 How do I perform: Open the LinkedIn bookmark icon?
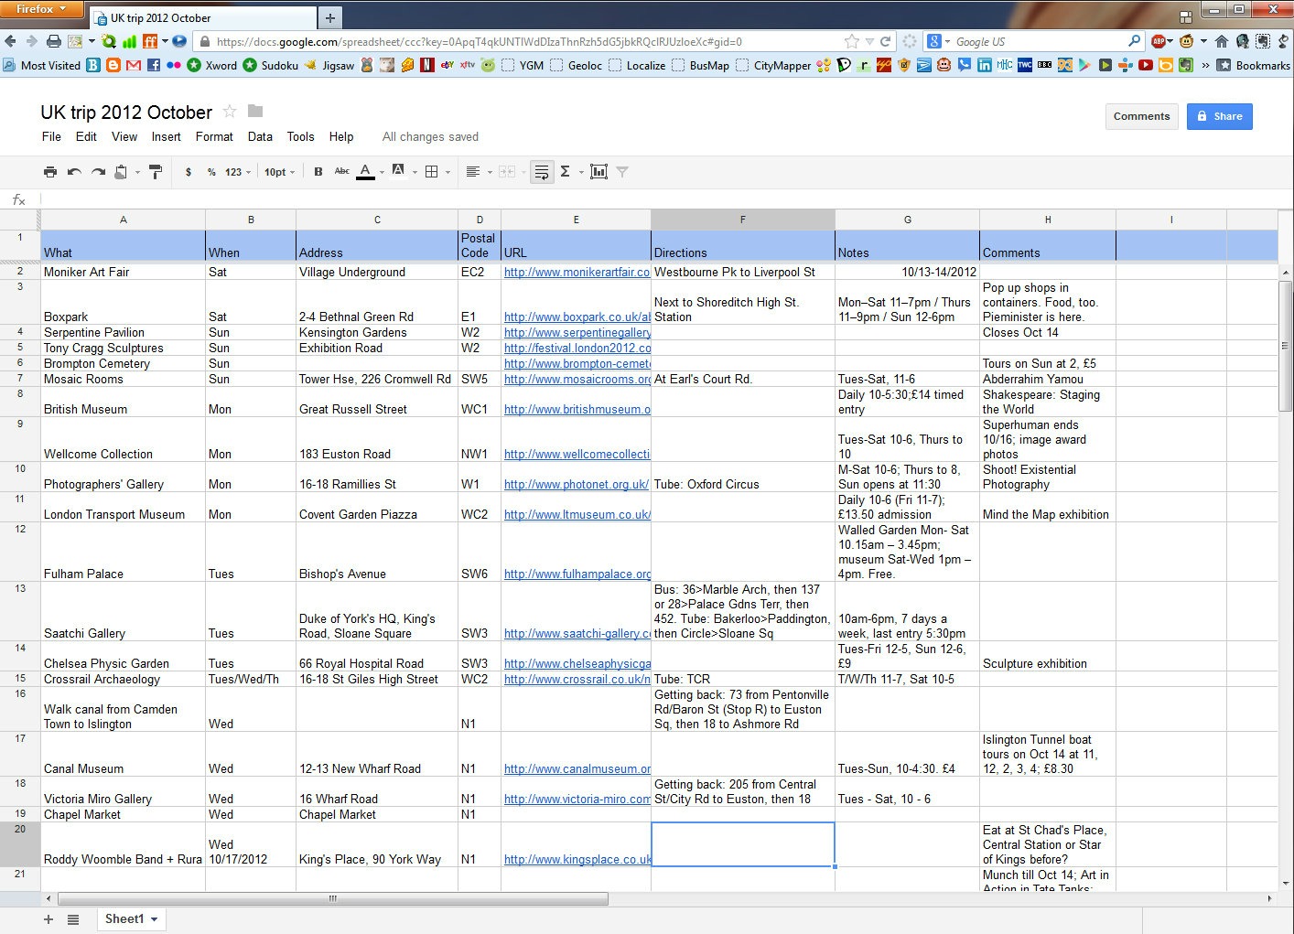(x=985, y=65)
